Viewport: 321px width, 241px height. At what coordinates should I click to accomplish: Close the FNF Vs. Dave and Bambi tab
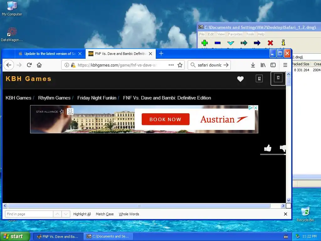150,54
